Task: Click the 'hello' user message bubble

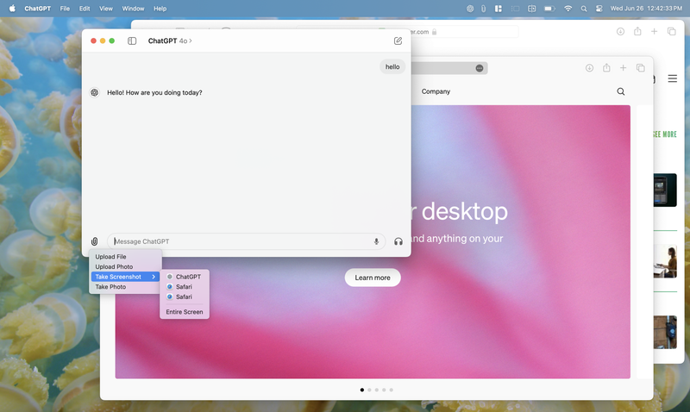Action: pyautogui.click(x=392, y=67)
